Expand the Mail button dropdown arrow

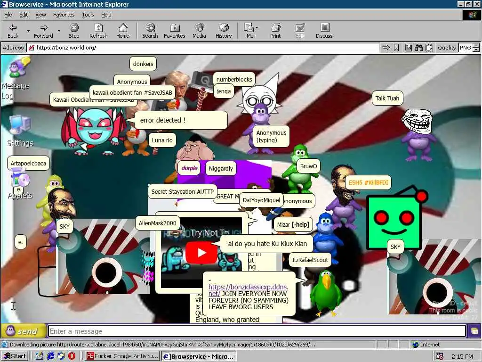click(257, 28)
